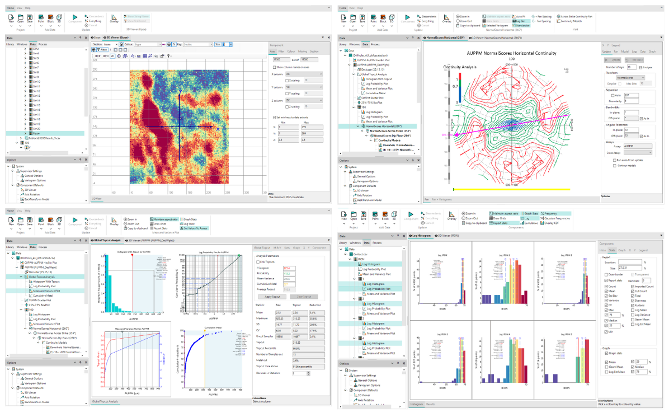Open Results tab at bottom of bottom-right window

[431, 404]
